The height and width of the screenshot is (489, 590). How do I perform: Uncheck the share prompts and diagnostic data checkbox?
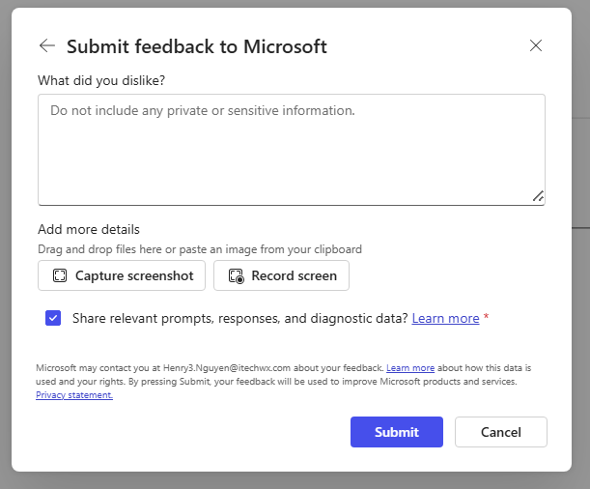click(x=53, y=318)
